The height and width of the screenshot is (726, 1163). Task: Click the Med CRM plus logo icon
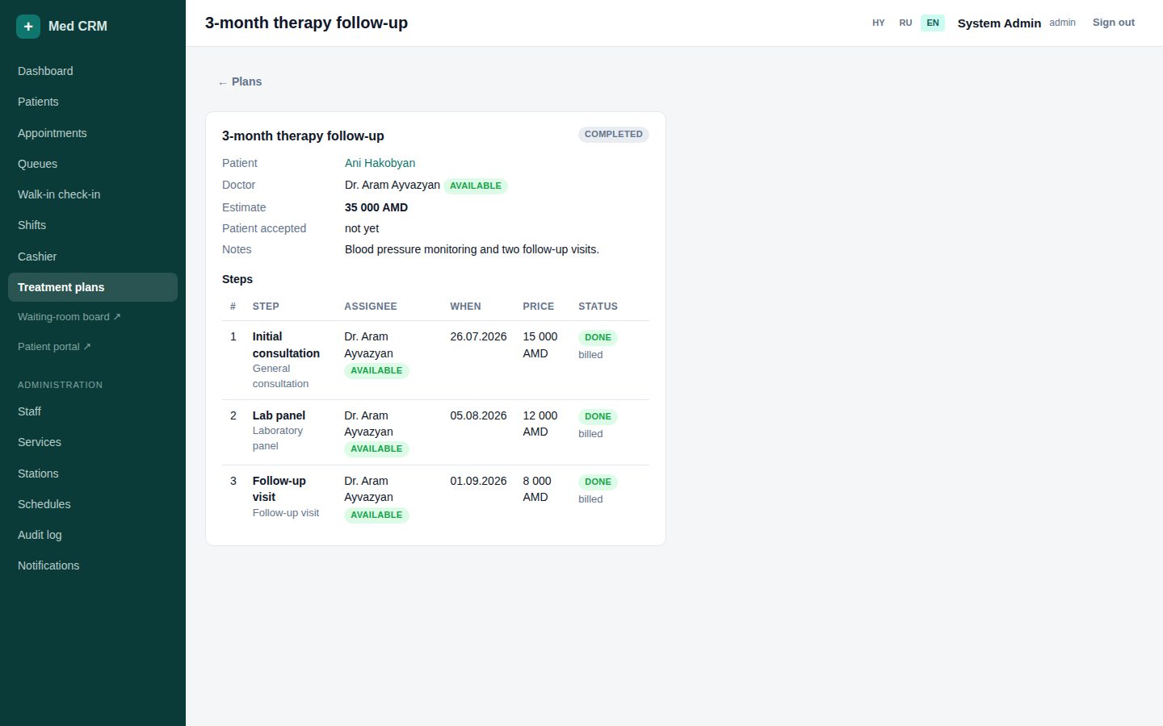pos(28,27)
